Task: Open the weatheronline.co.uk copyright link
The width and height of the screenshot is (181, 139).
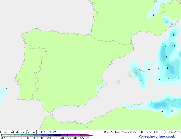Action: click(157, 136)
